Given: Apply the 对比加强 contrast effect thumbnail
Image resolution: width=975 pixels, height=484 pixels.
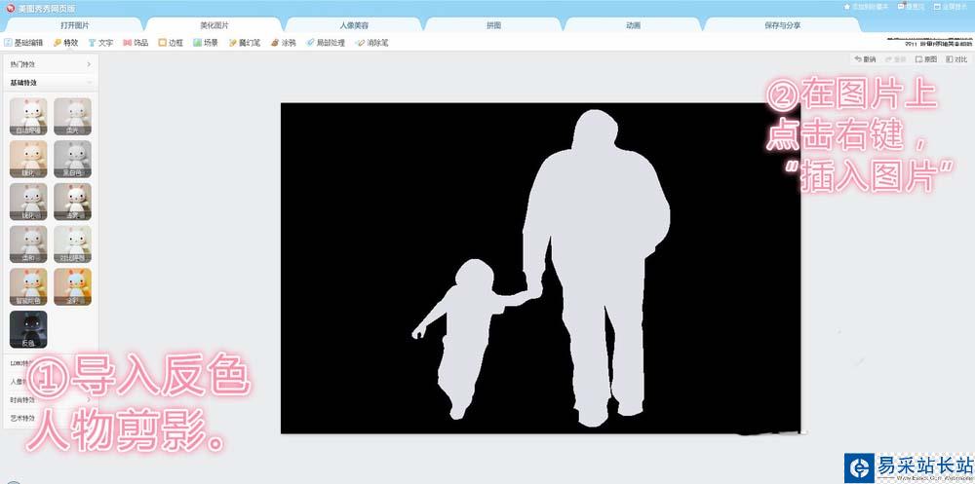Looking at the screenshot, I should point(73,244).
